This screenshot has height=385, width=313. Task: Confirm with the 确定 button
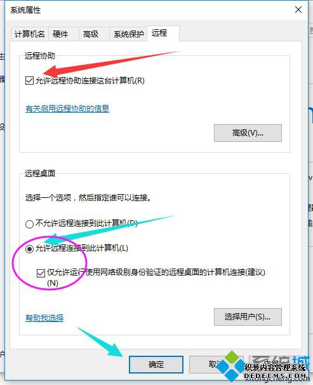(156, 365)
